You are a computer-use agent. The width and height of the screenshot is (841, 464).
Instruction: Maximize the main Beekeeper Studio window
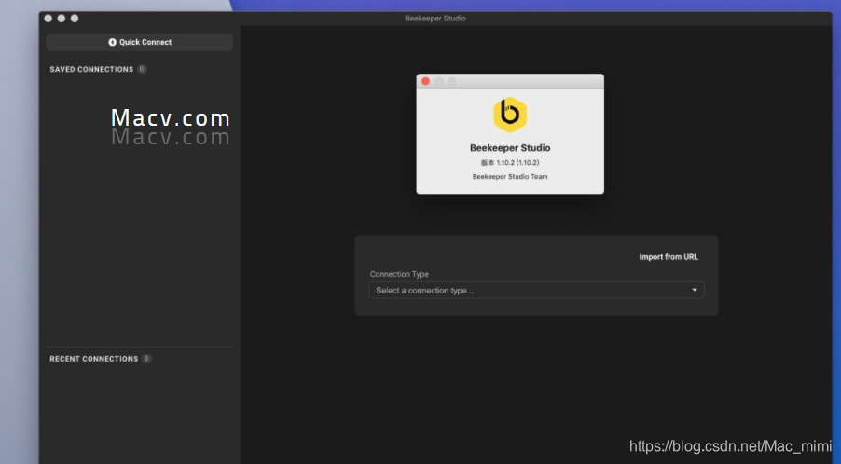75,19
